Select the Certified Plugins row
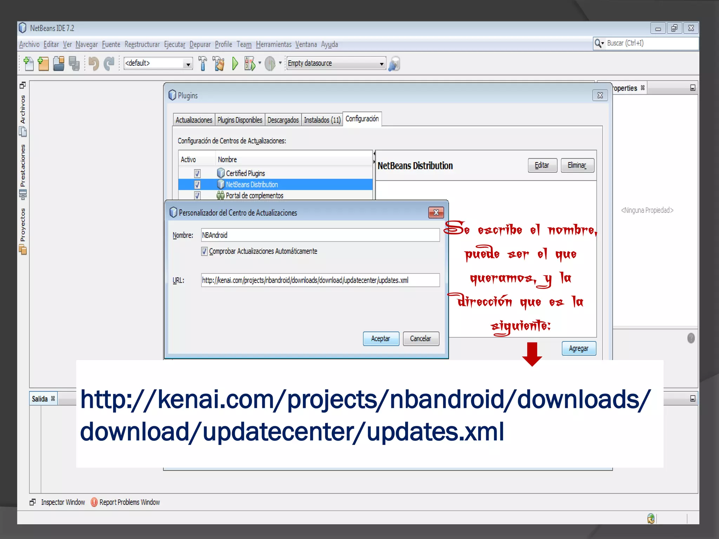 point(275,173)
